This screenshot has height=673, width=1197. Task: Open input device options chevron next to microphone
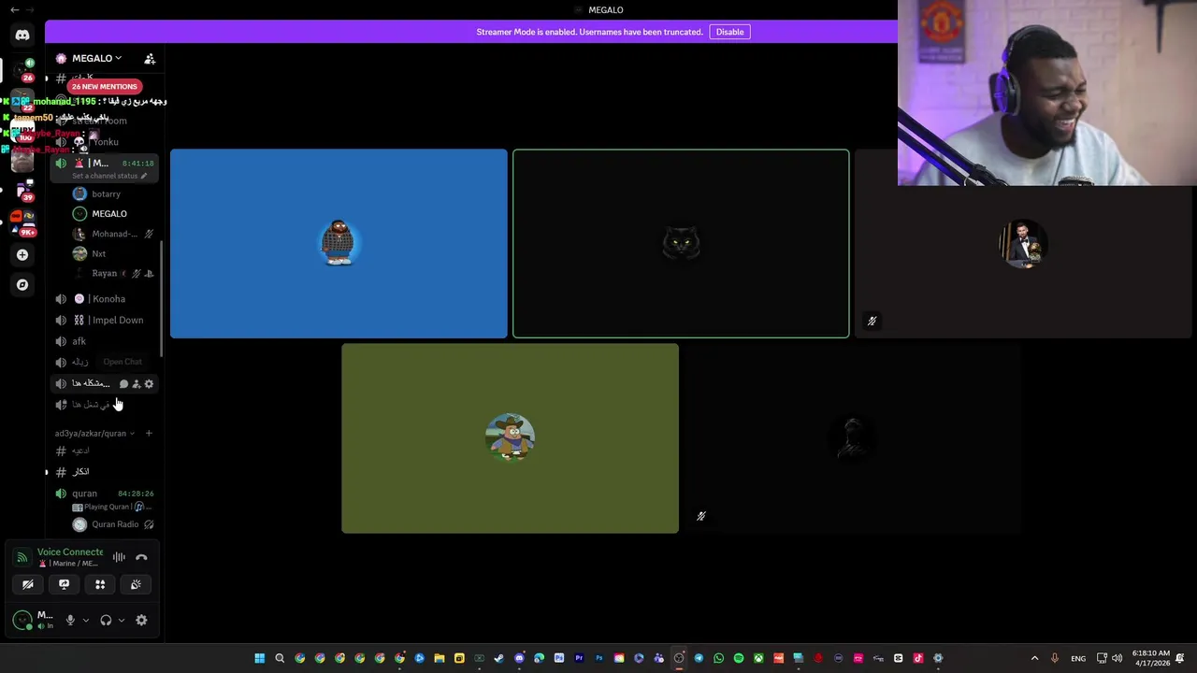tap(85, 621)
